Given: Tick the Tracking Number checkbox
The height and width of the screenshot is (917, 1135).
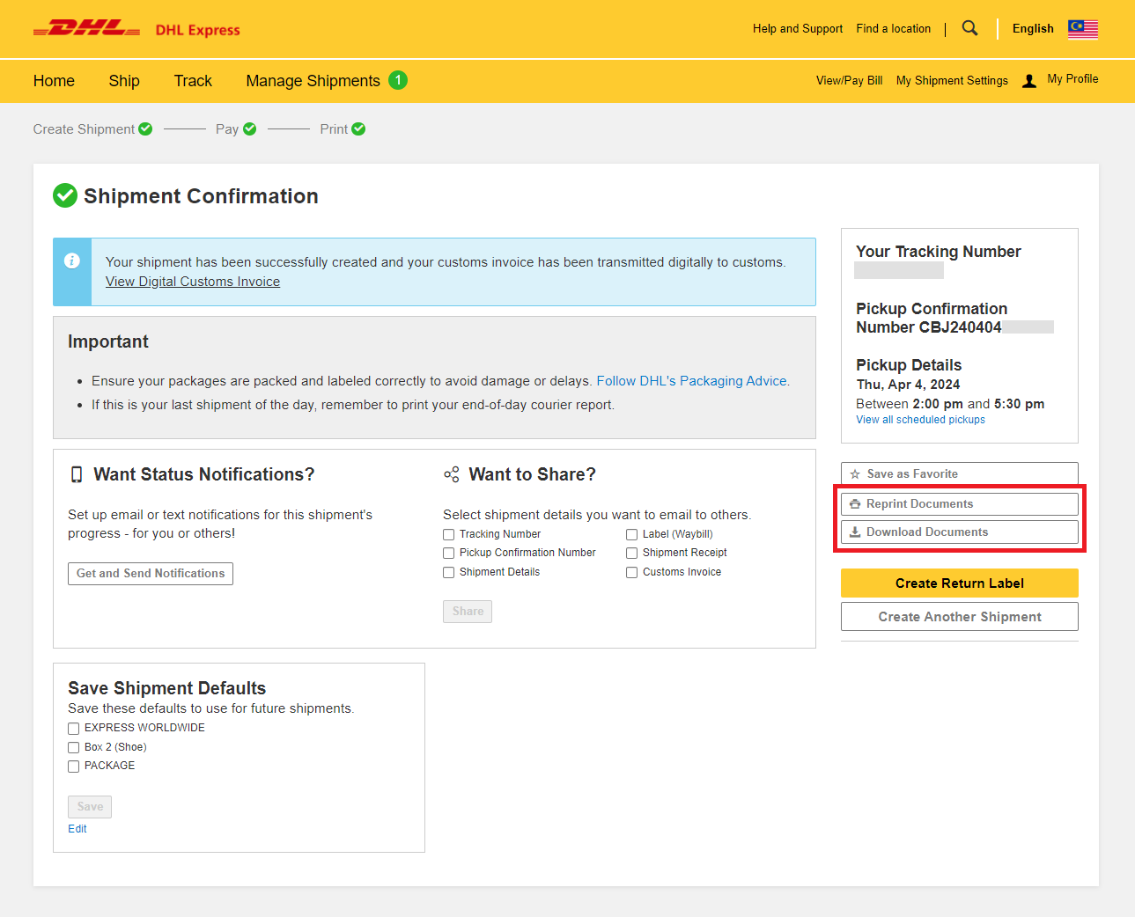Looking at the screenshot, I should (449, 535).
